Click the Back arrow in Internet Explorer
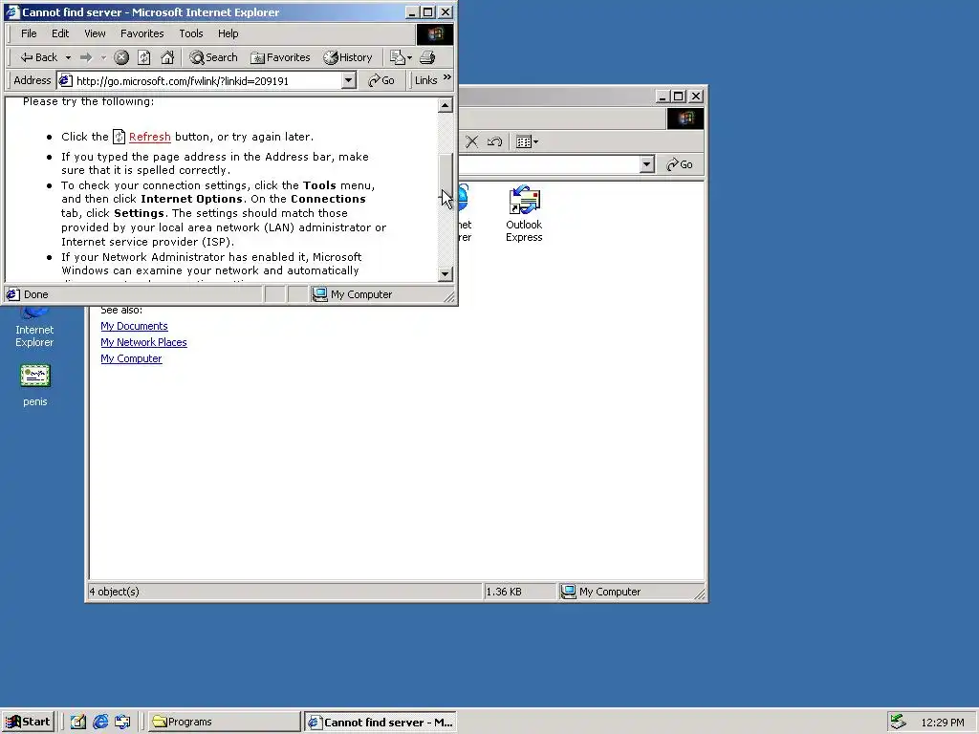This screenshot has height=734, width=979. (x=38, y=57)
